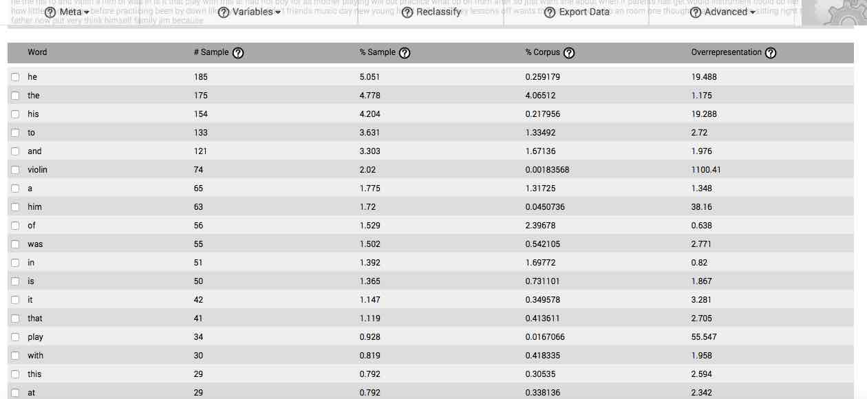This screenshot has width=867, height=399.
Task: Click Export Data in the toolbar
Action: pyautogui.click(x=584, y=12)
